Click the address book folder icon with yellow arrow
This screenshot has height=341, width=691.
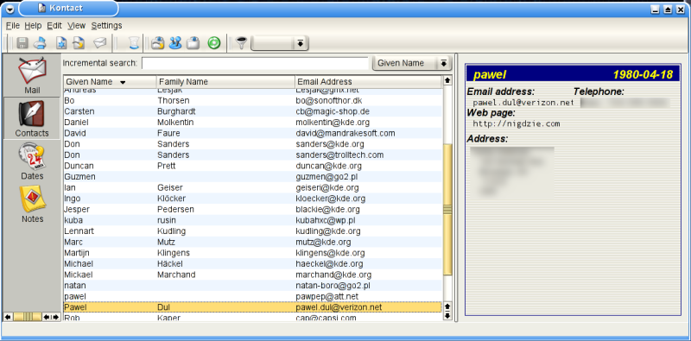pos(158,43)
